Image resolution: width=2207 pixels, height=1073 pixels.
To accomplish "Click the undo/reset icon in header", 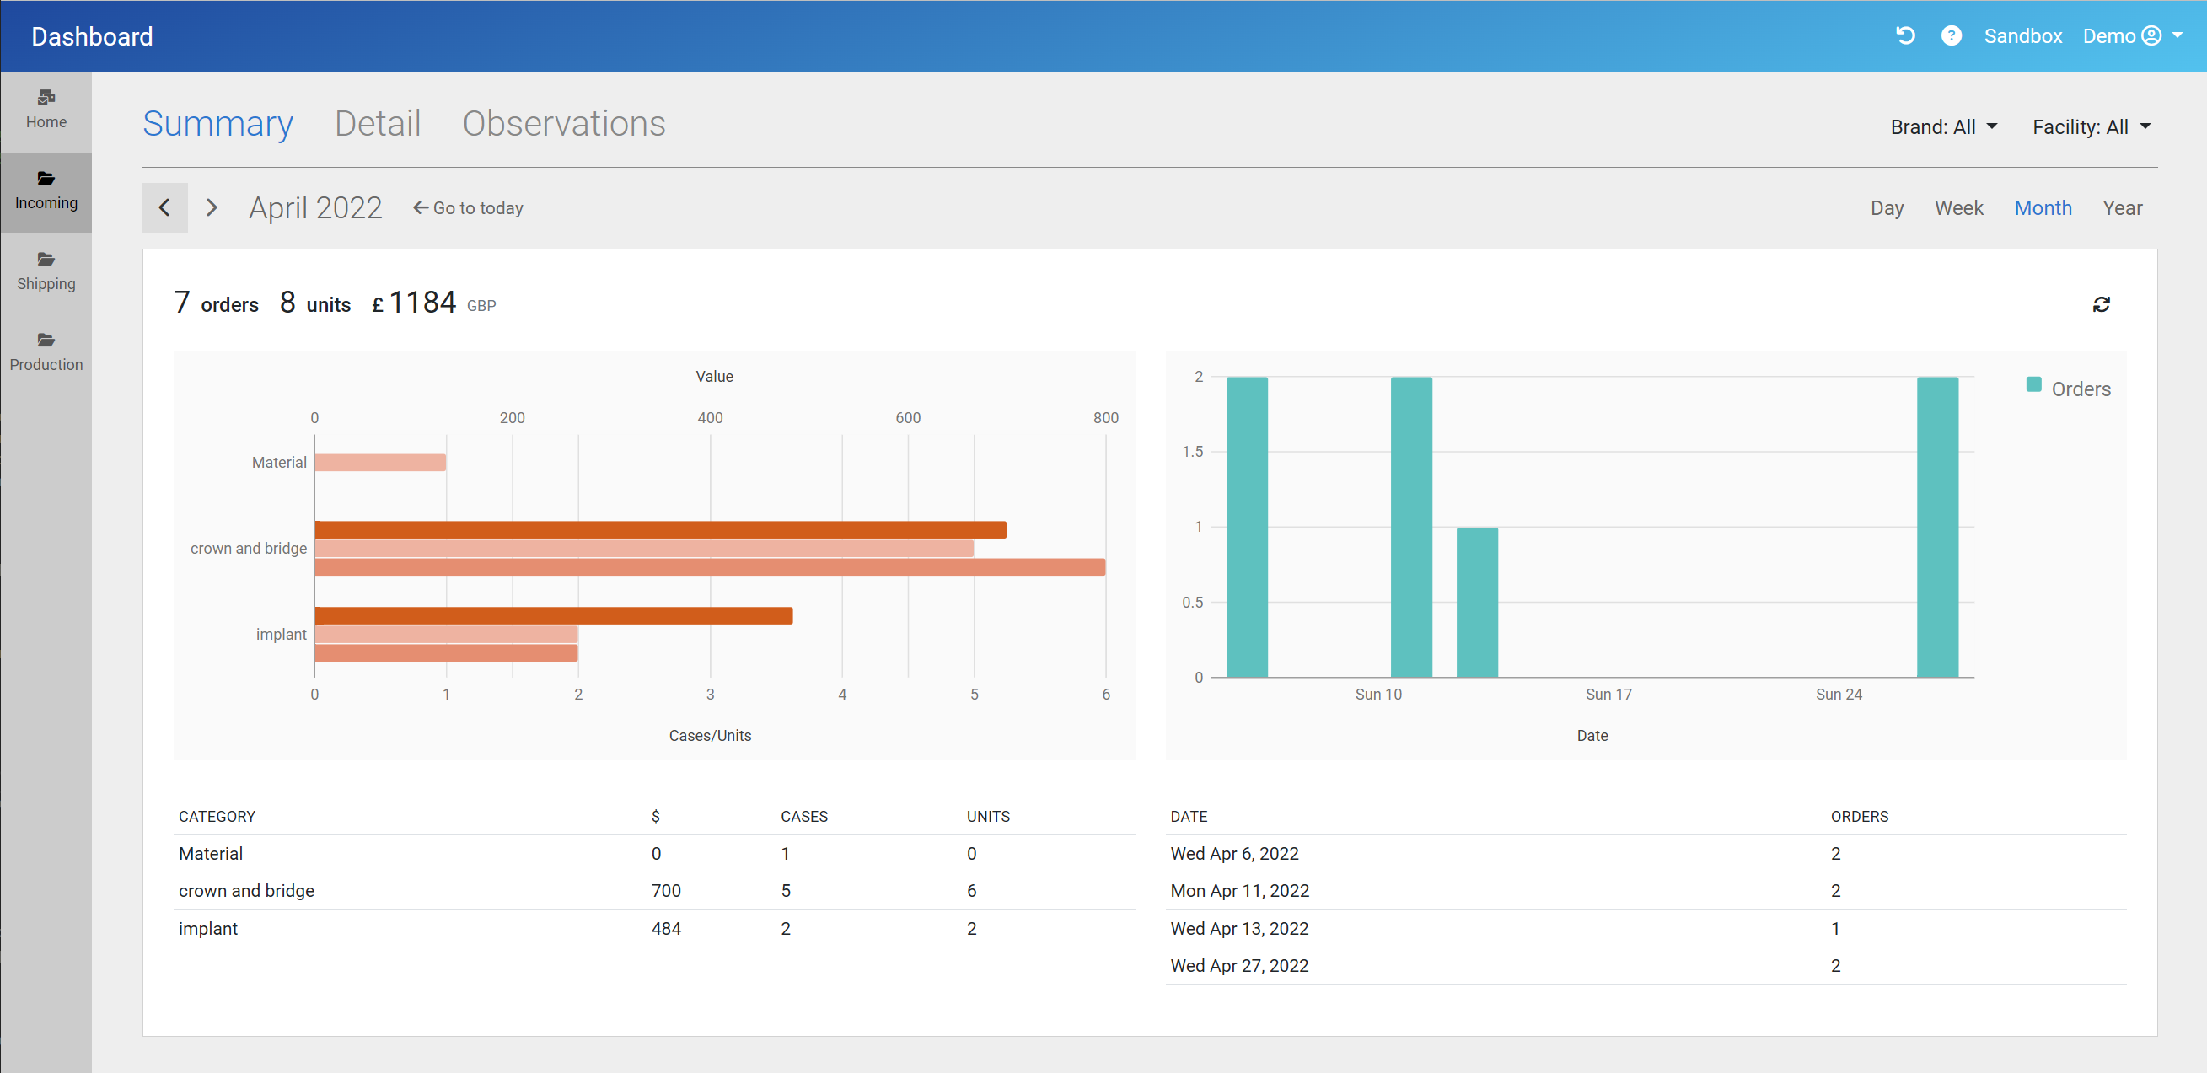I will 1904,36.
